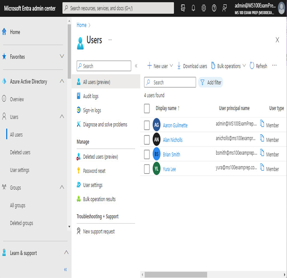The image size is (287, 278).
Task: Click the Azure Active Directory diamond icon
Action: pyautogui.click(x=4, y=81)
